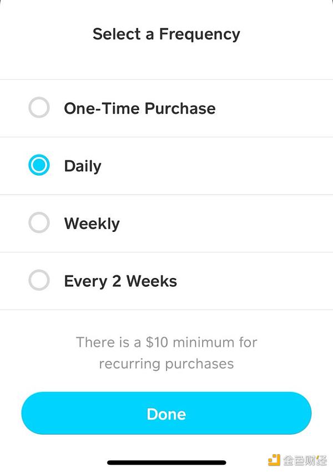This screenshot has height=472, width=333.
Task: Tap empty space in the Every 2 Weeks row
Action: [x=255, y=281]
